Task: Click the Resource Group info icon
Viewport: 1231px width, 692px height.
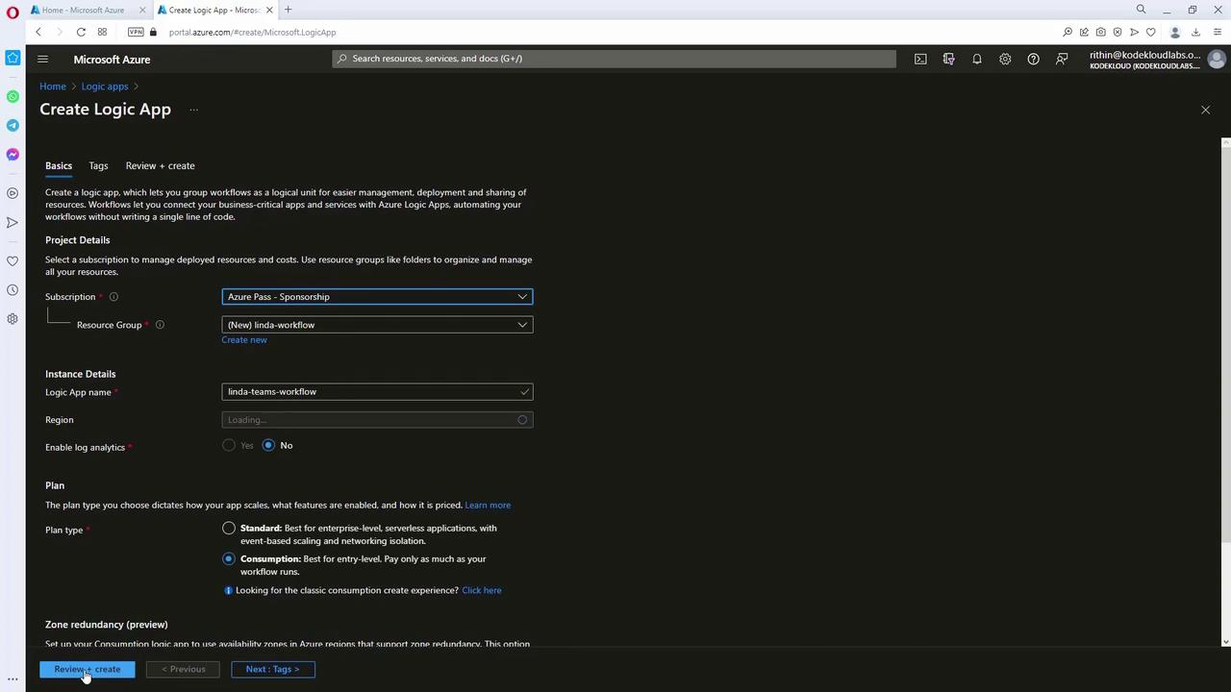Action: point(160,325)
